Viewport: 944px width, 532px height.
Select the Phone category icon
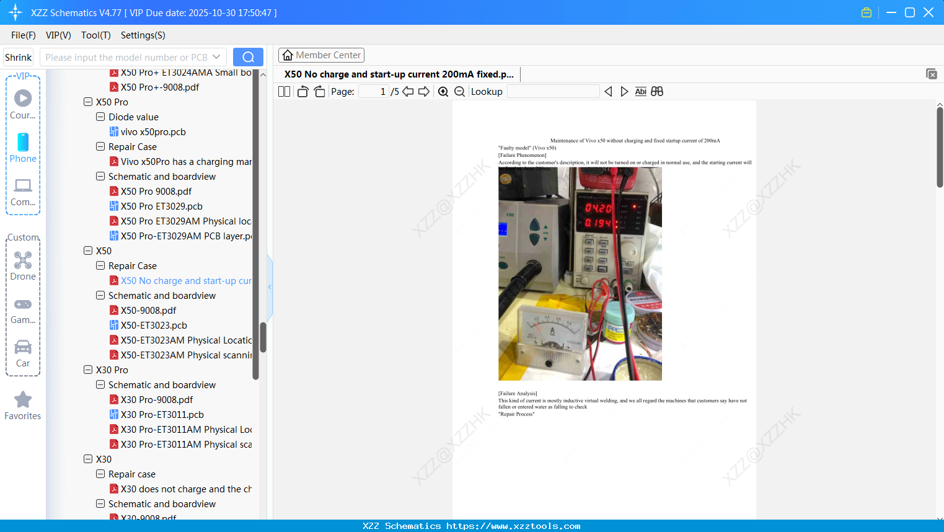click(23, 148)
